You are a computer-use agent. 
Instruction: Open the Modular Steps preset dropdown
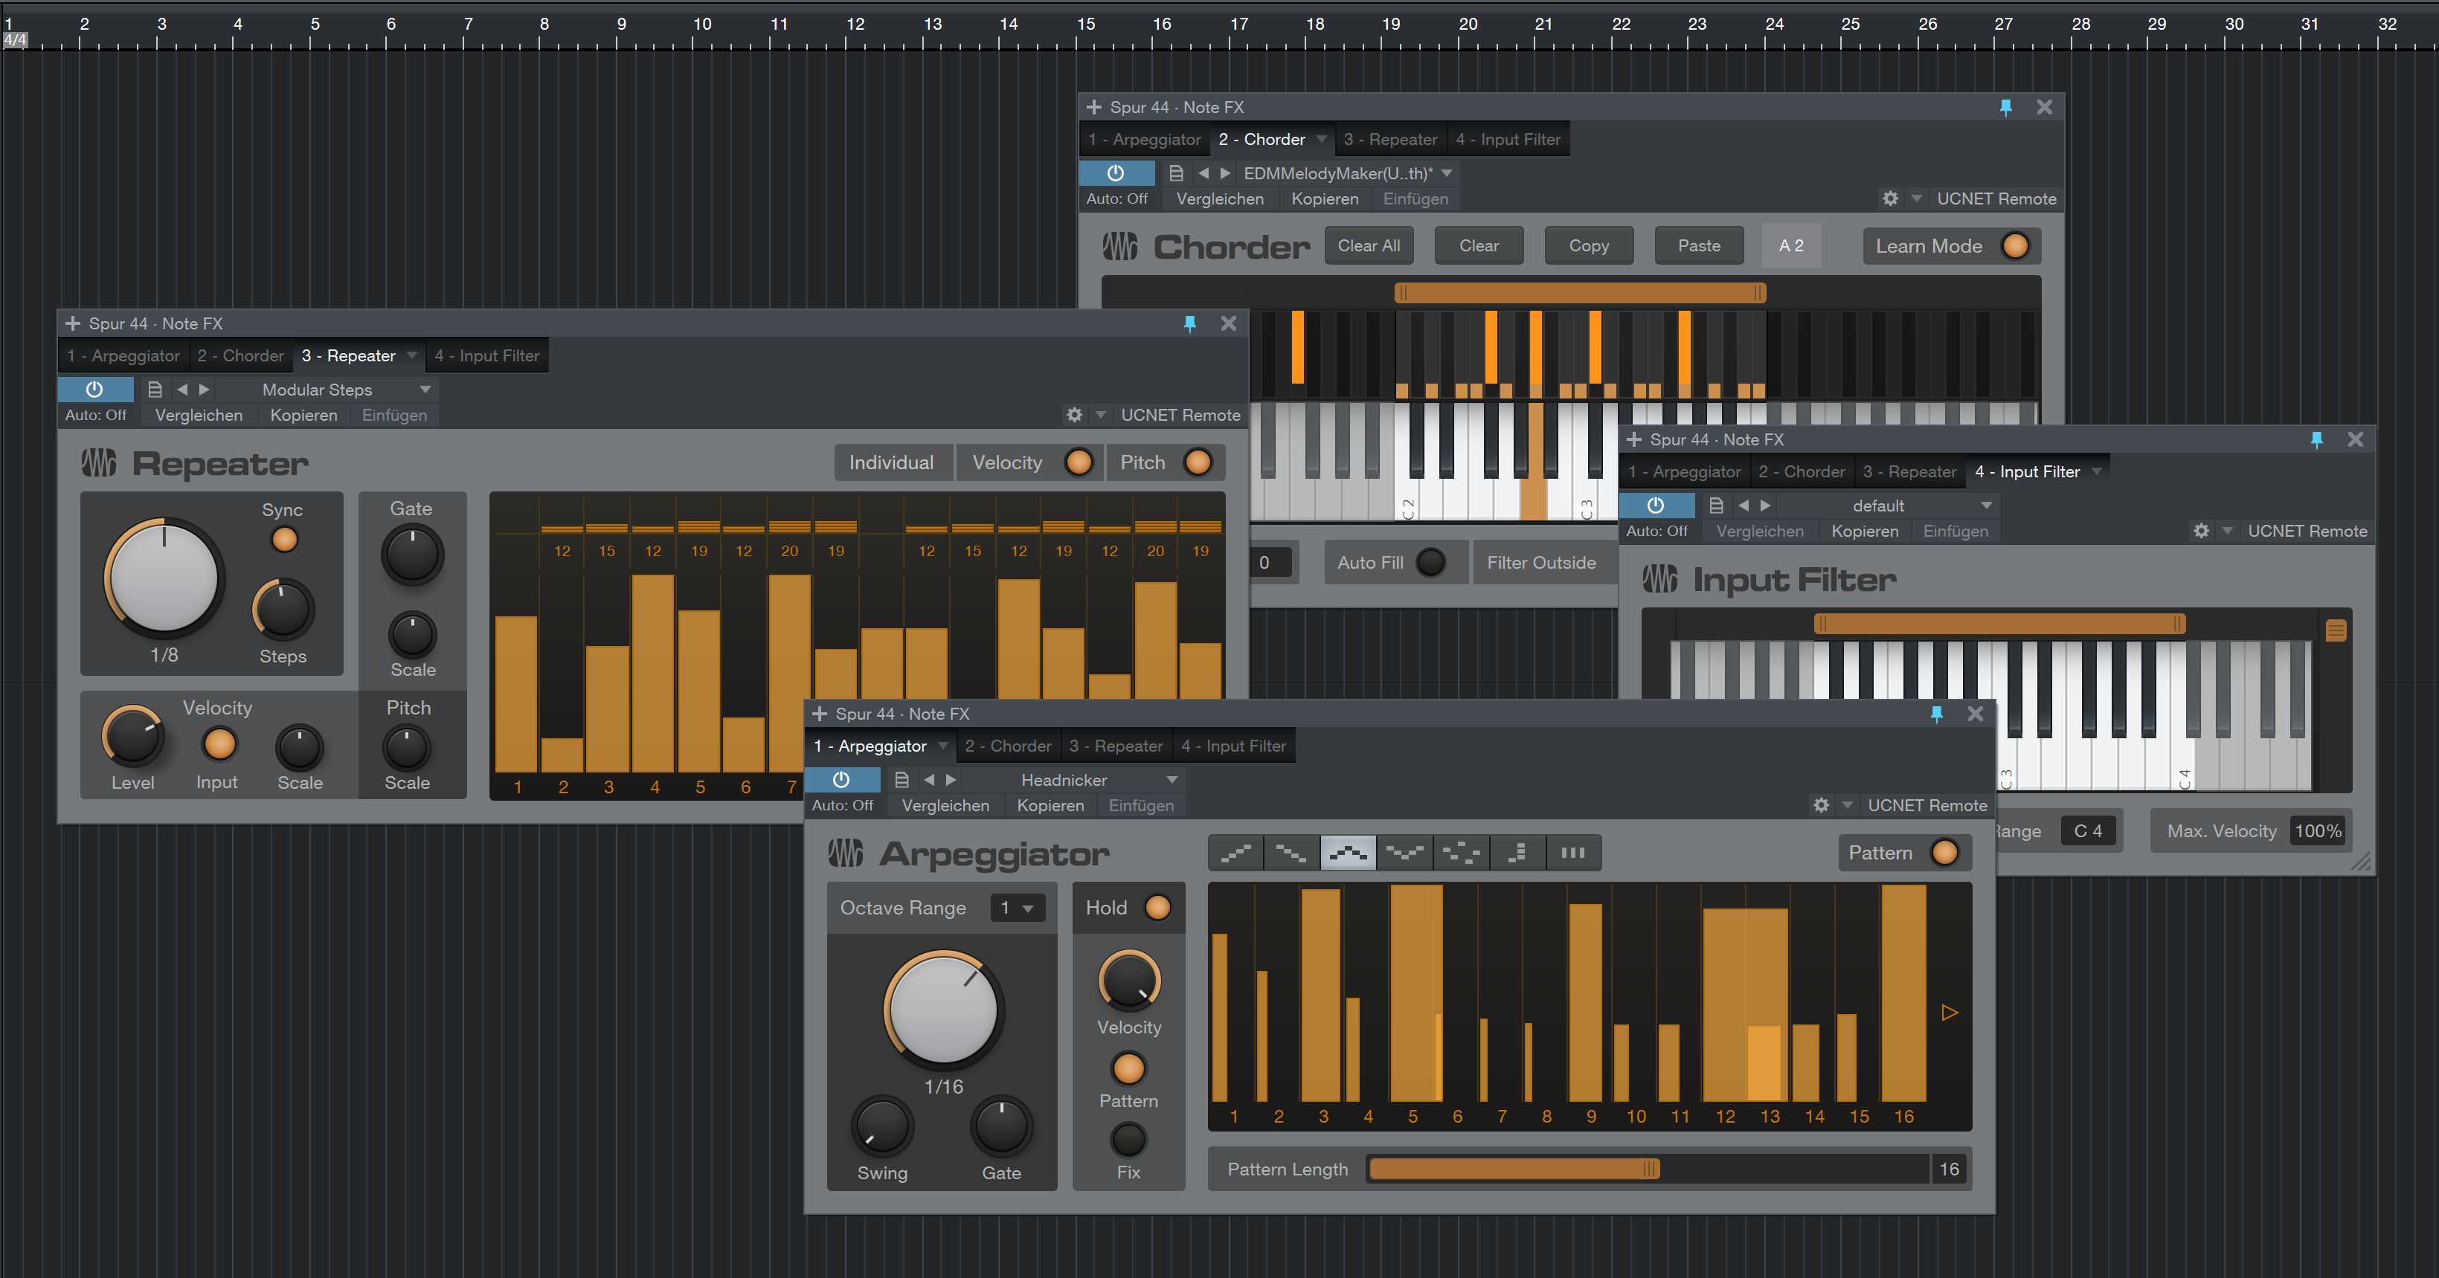pyautogui.click(x=425, y=389)
